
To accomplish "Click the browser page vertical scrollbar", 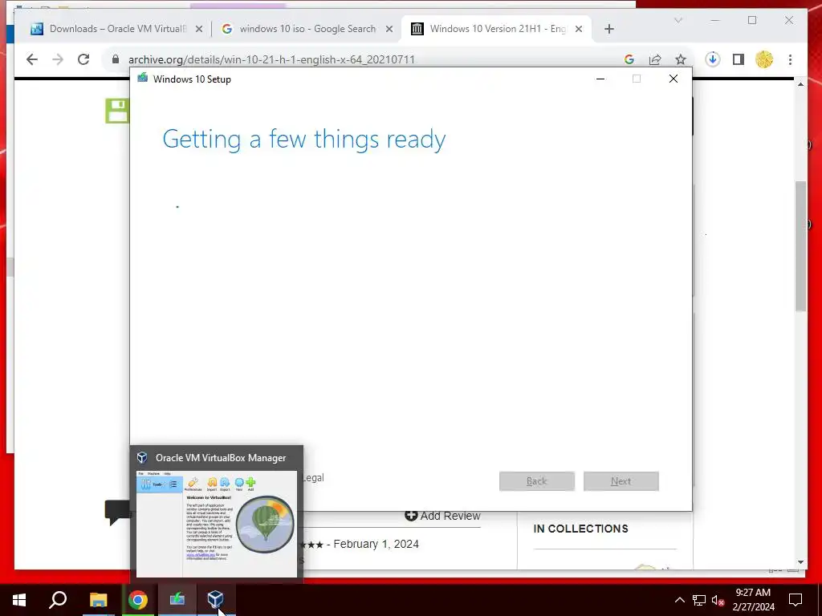I will (800, 246).
